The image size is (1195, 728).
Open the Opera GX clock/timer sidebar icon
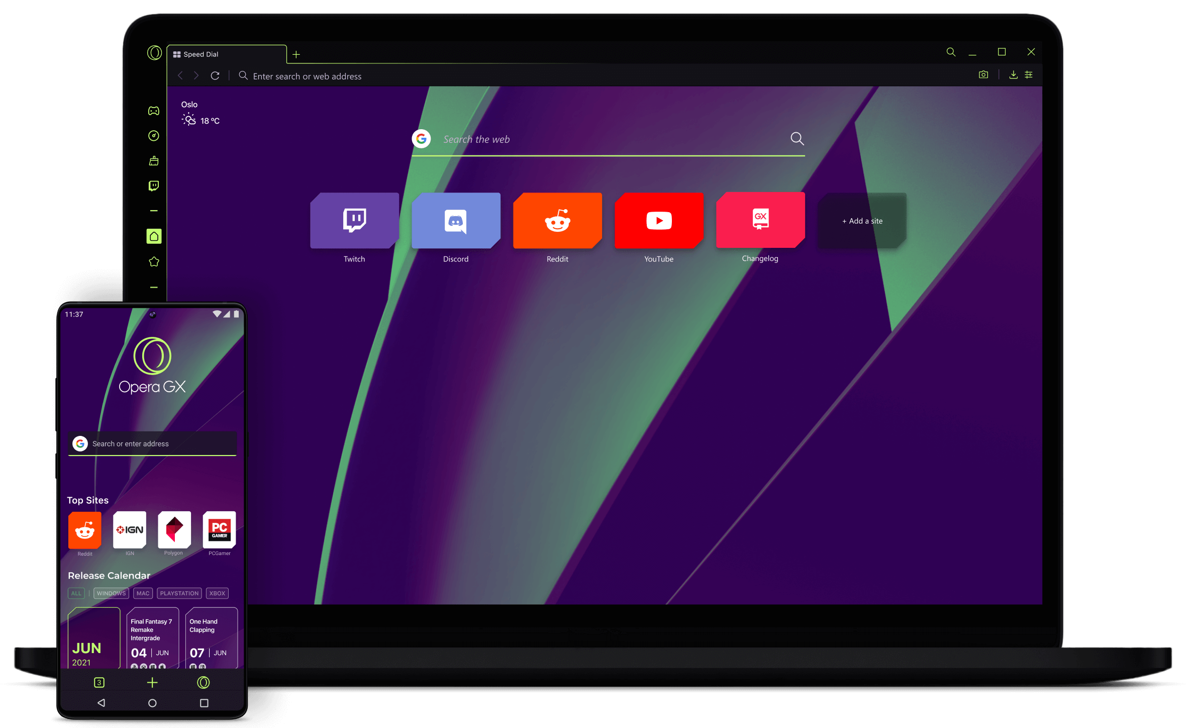(154, 136)
